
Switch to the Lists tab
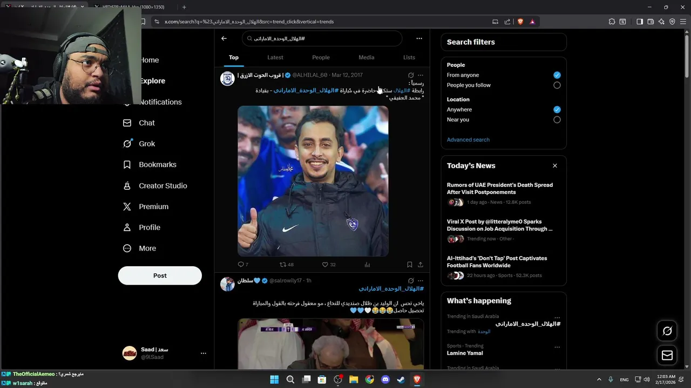coord(409,57)
